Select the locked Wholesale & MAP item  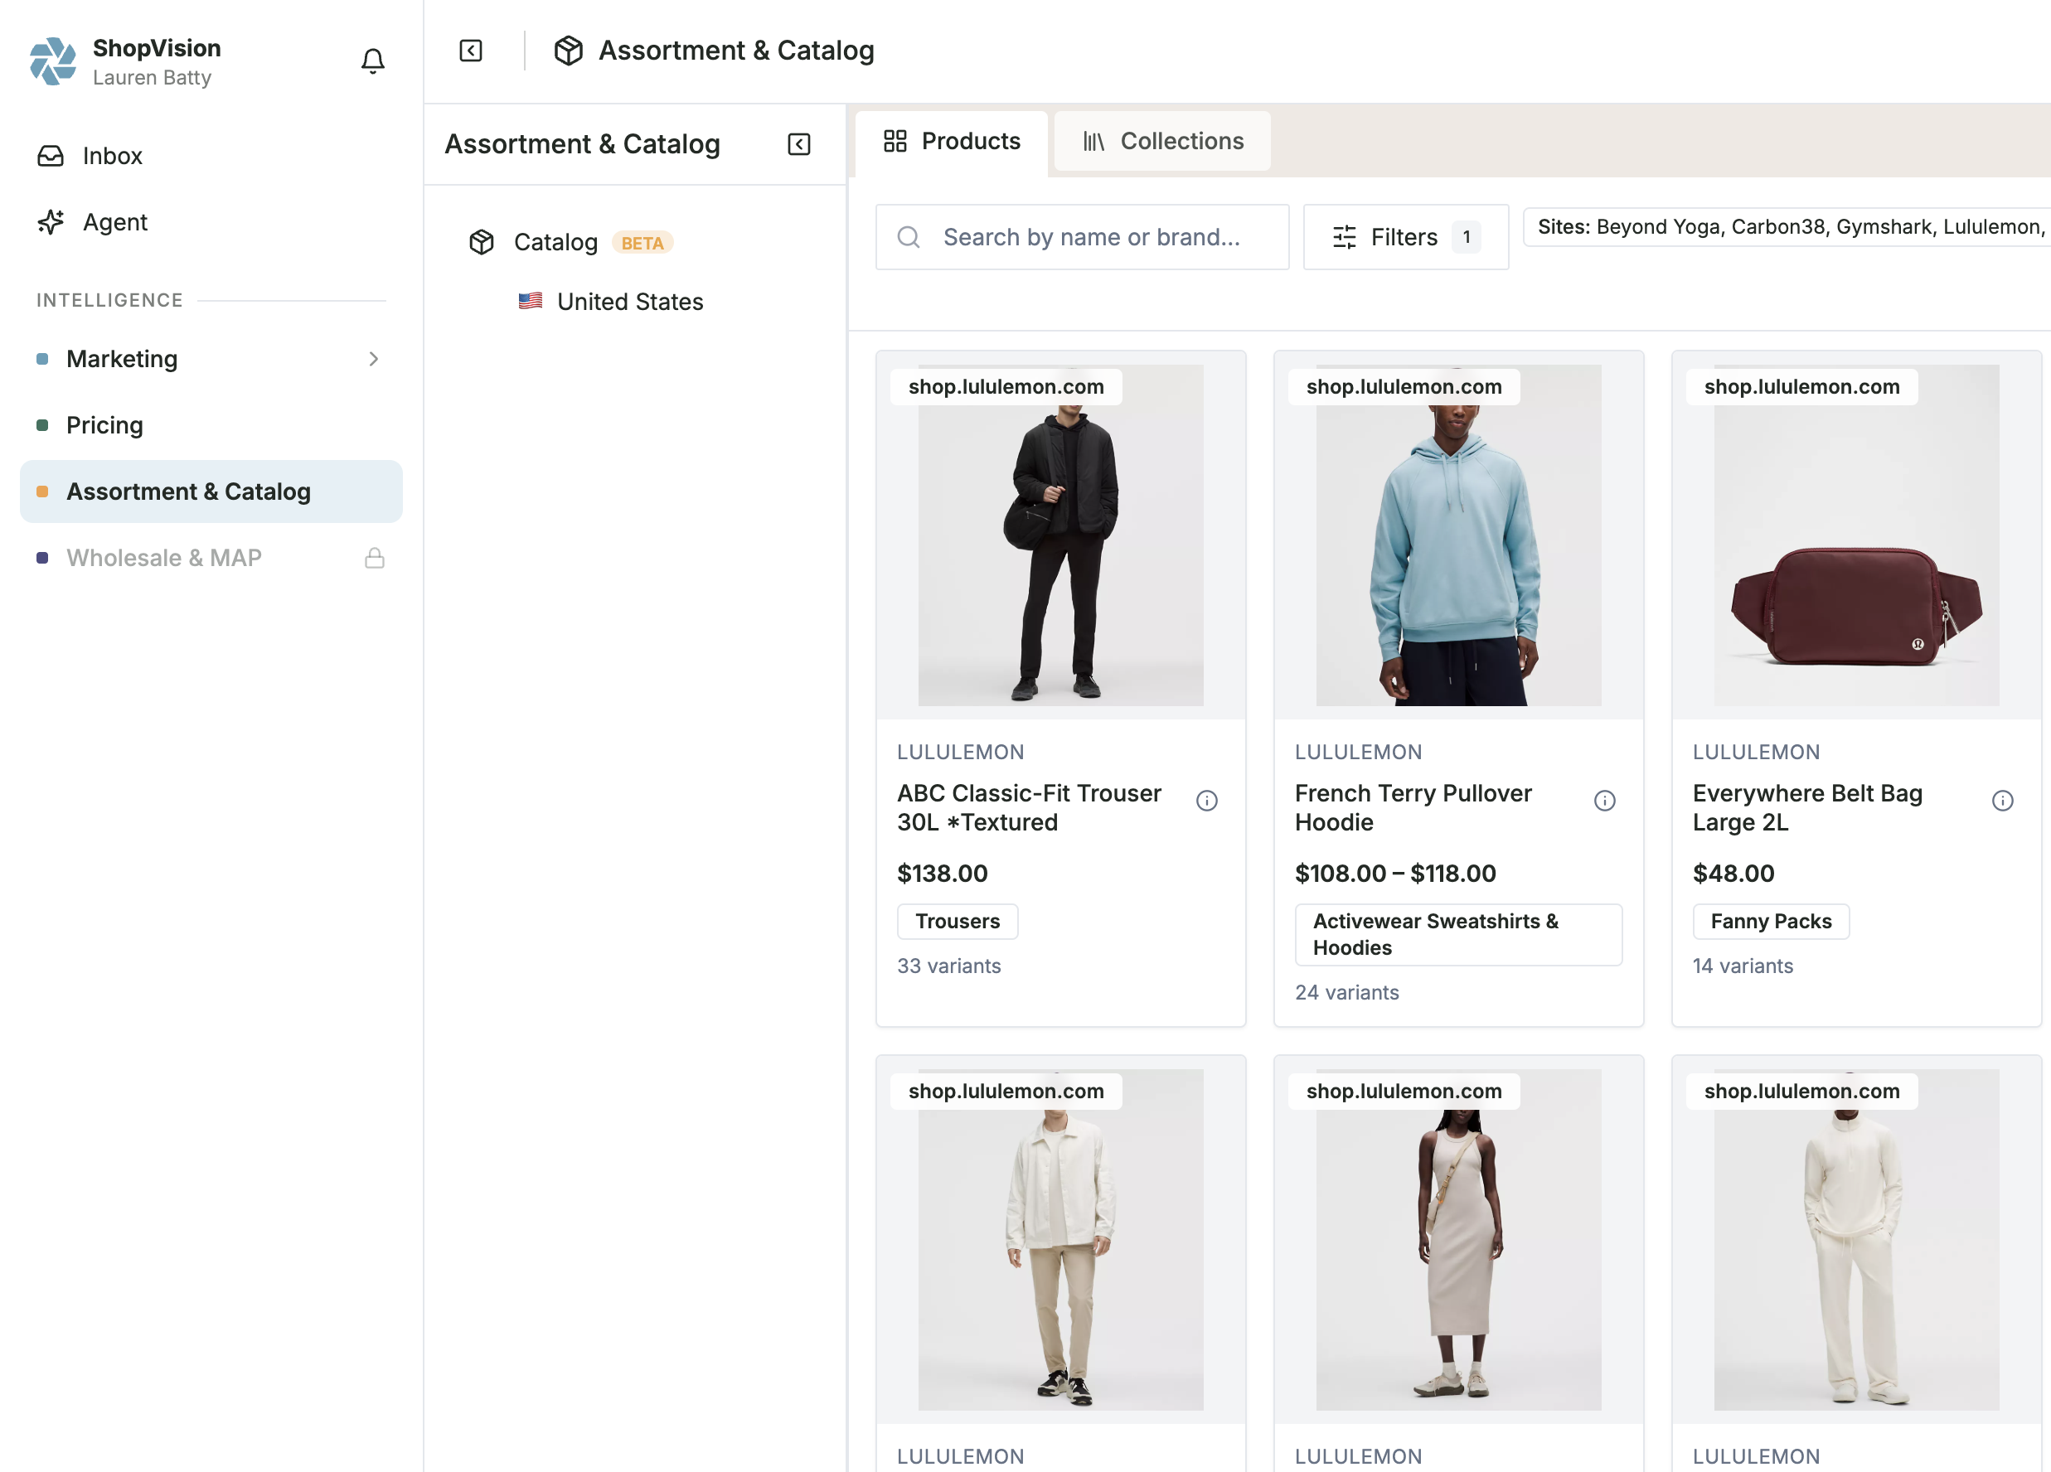point(211,558)
